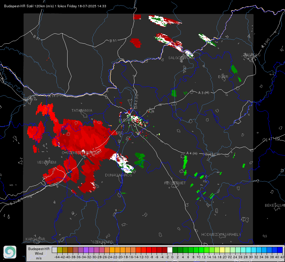Click the Somogy county label

point(58,215)
